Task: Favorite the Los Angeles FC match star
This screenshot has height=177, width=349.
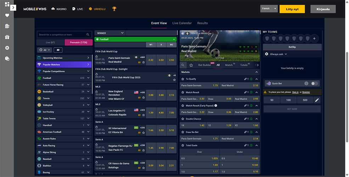Action: pyautogui.click(x=143, y=115)
